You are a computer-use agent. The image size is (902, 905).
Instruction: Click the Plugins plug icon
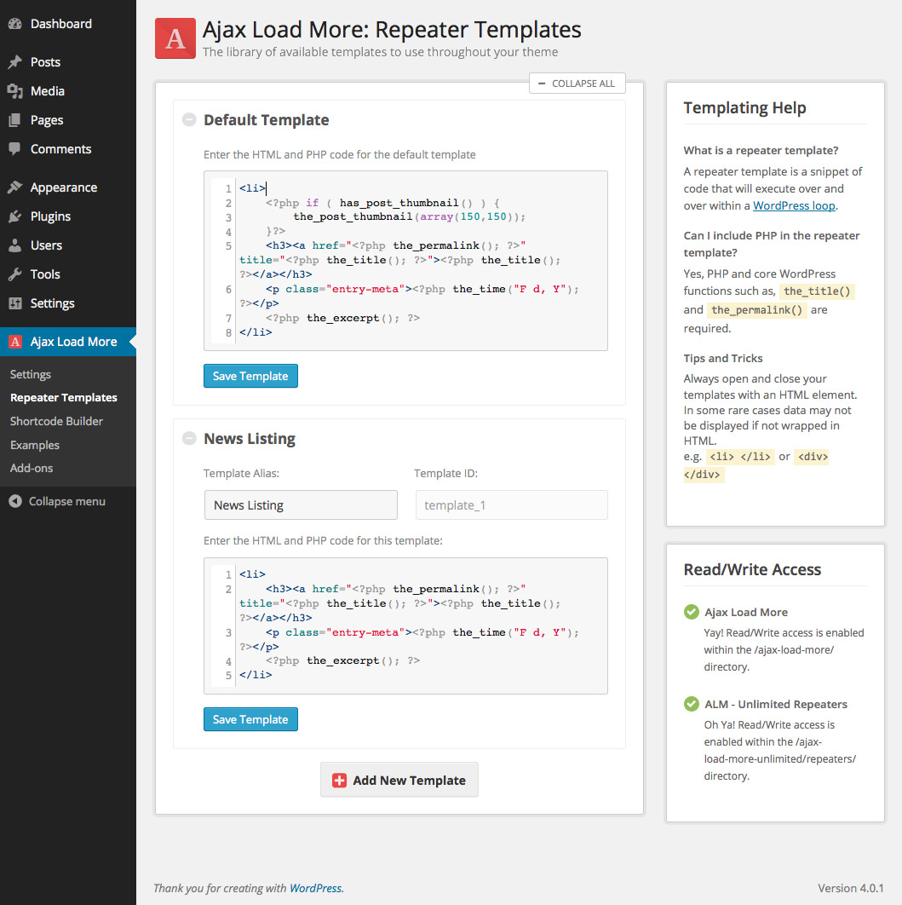coord(14,216)
